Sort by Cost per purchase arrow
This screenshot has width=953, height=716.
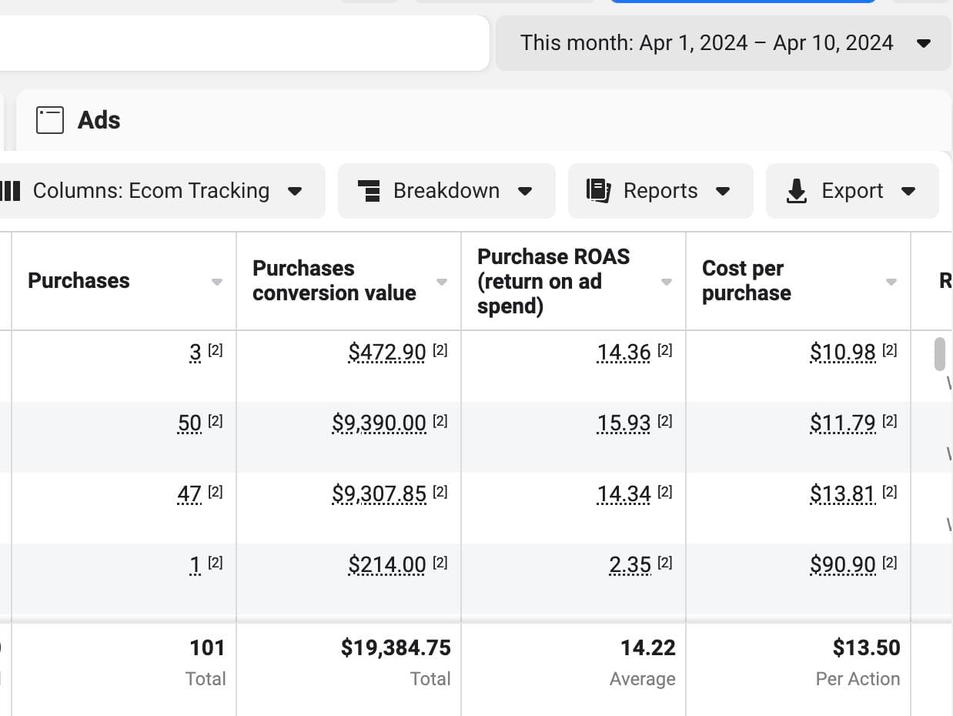891,282
